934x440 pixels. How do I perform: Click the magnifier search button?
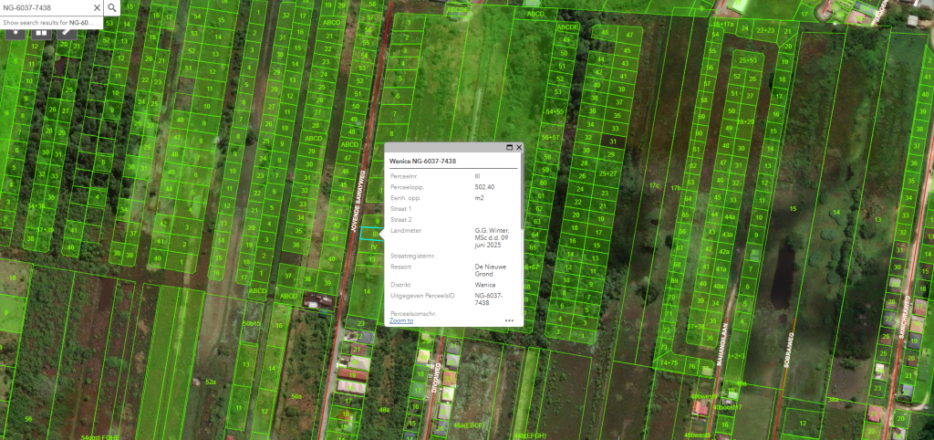pos(111,7)
